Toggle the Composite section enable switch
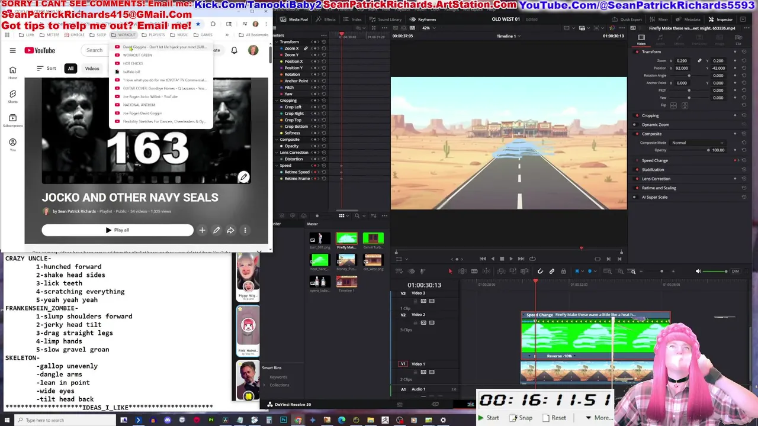Viewport: 758px width, 426px height. 637,134
